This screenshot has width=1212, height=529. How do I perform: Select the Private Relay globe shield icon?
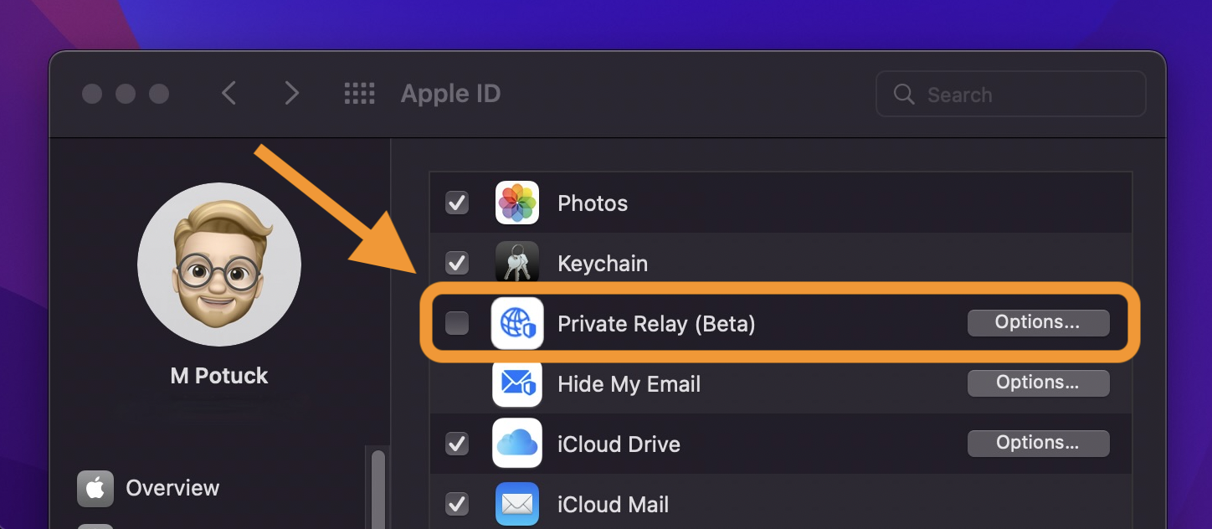point(516,323)
